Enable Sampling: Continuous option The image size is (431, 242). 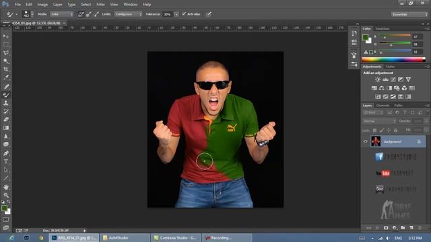81,14
